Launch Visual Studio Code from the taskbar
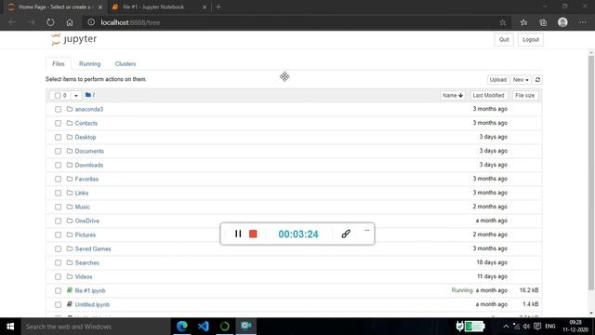 tap(204, 327)
